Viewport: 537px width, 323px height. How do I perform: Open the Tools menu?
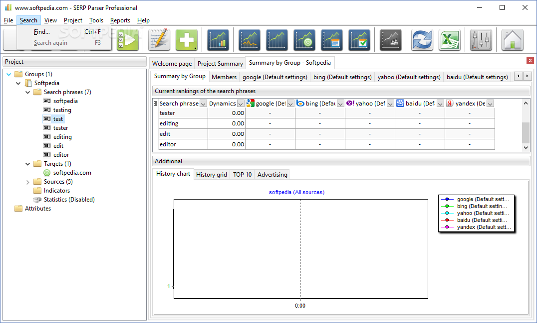click(96, 20)
